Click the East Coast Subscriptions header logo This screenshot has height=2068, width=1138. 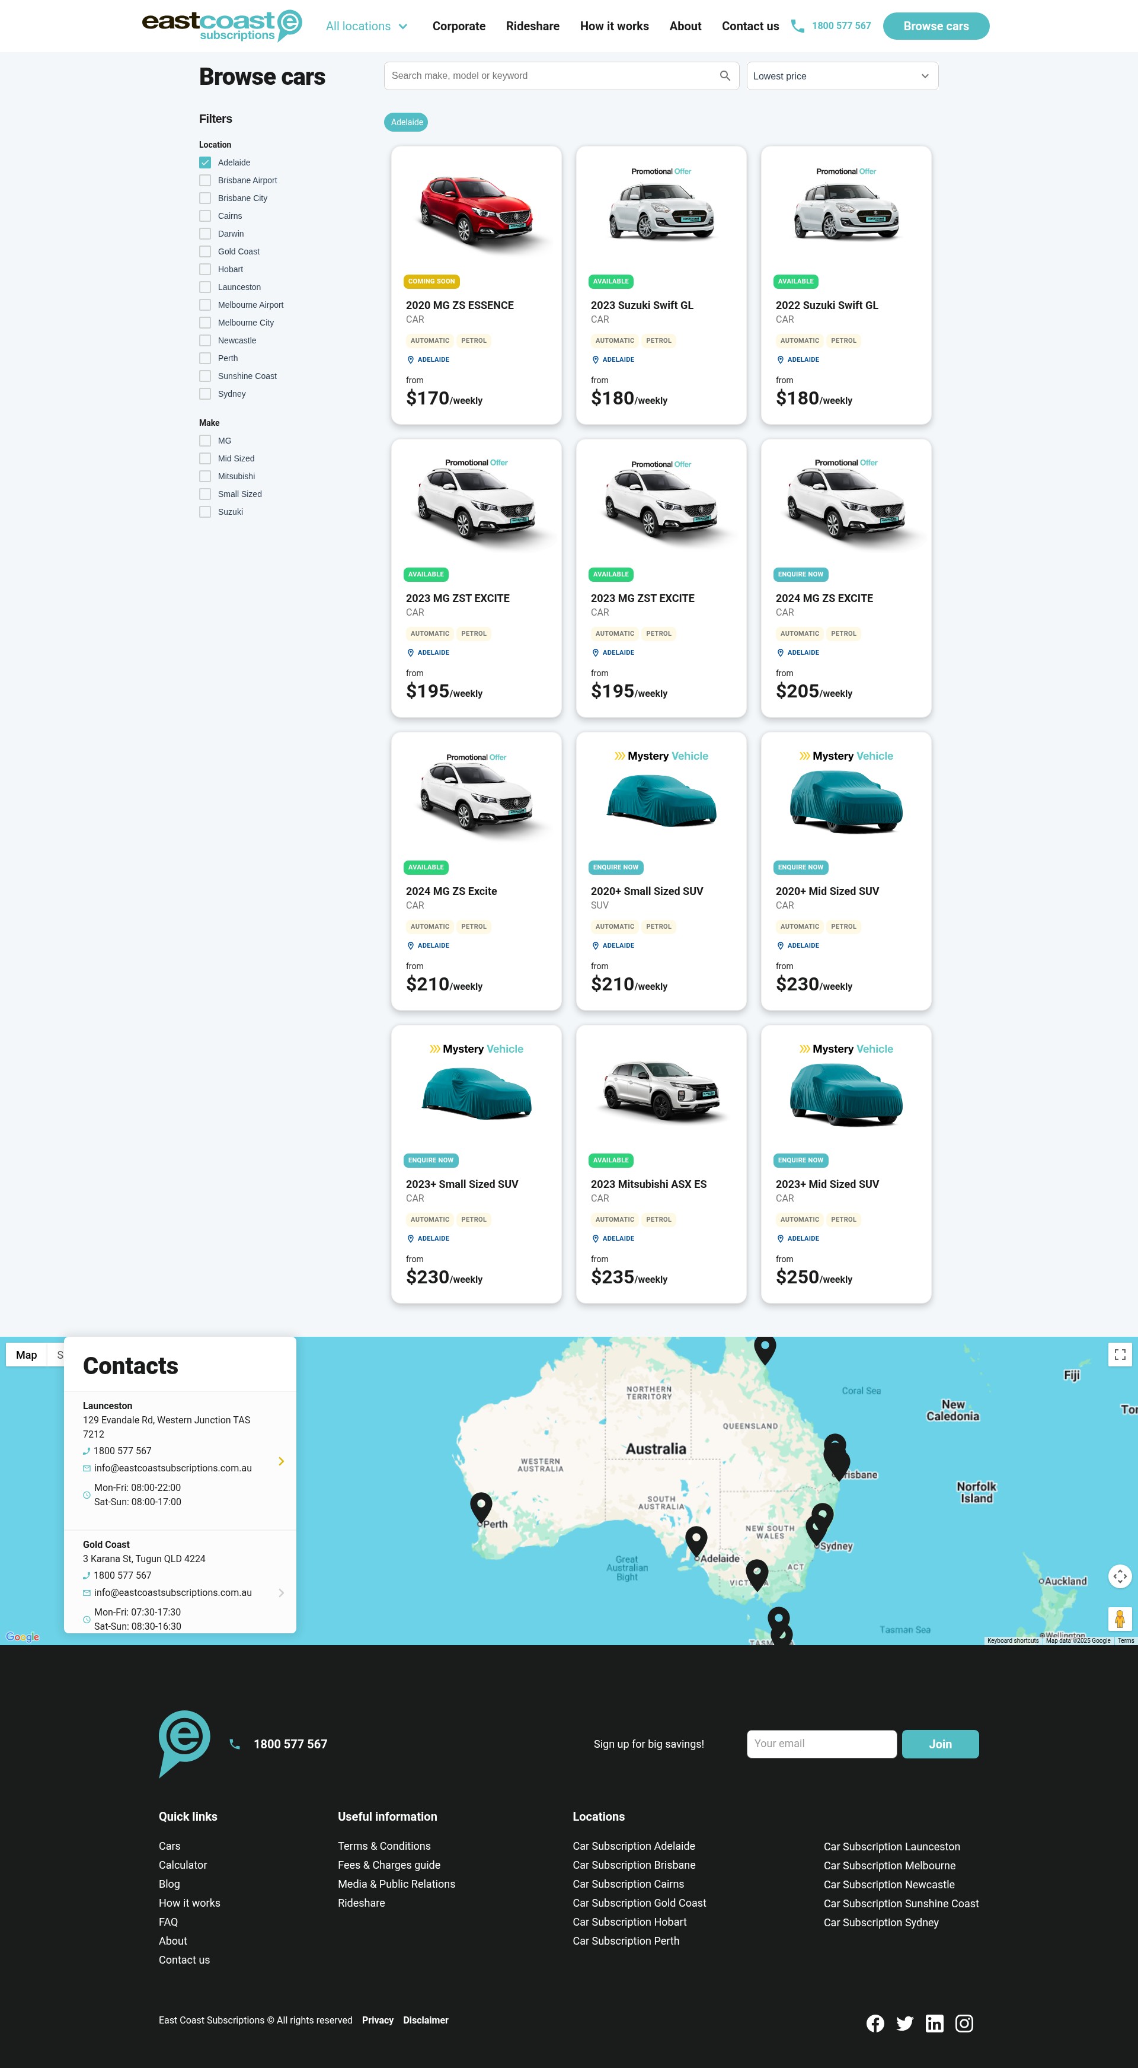(x=222, y=25)
